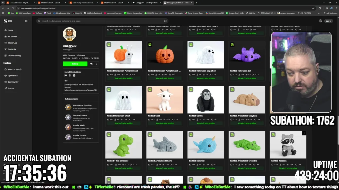View print profiles for Knitted Articulated Crocodile
This screenshot has height=190, width=339.
pyautogui.click(x=247, y=168)
